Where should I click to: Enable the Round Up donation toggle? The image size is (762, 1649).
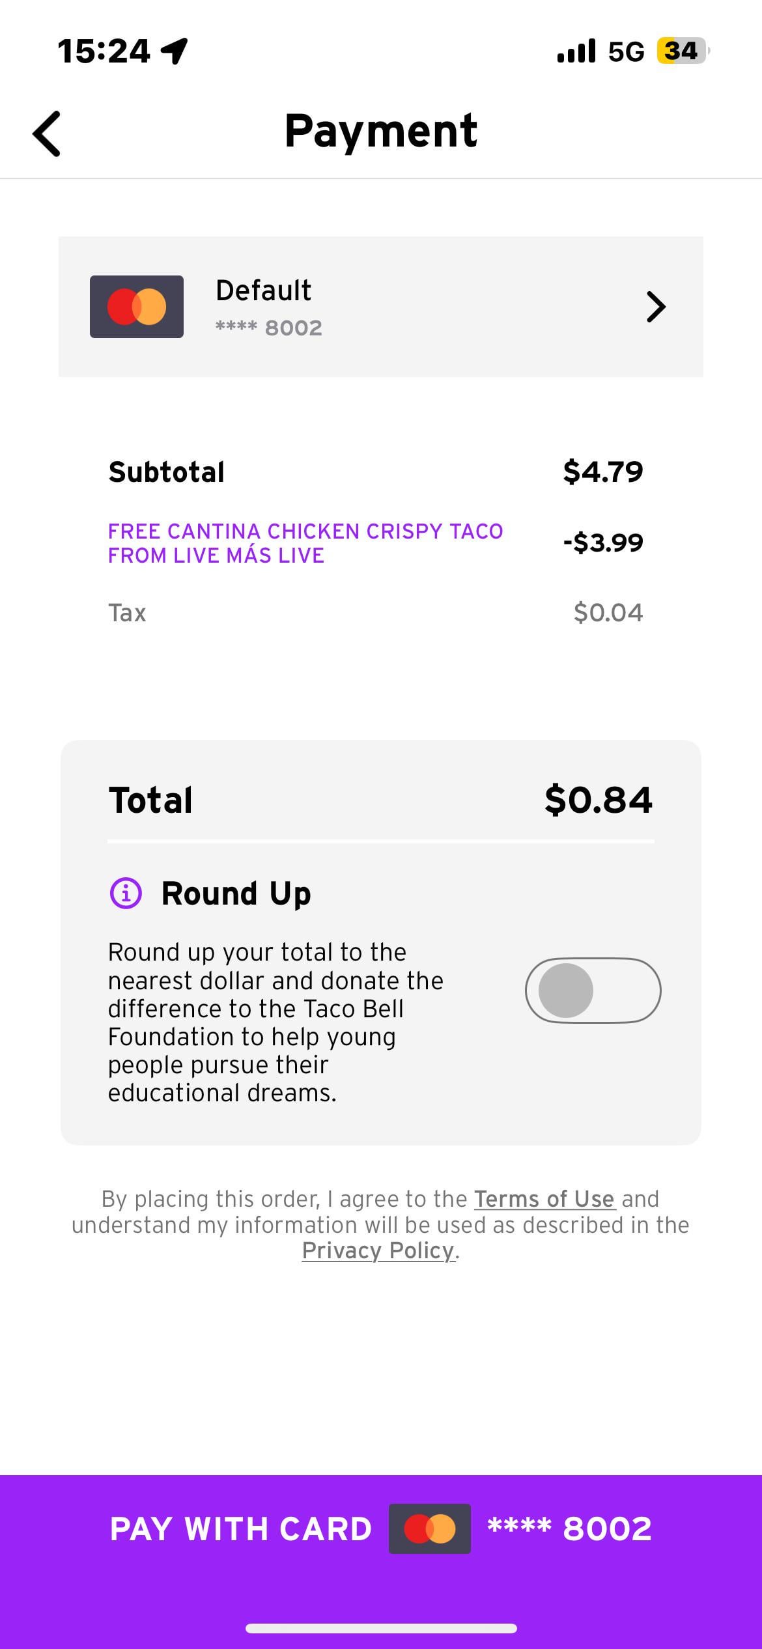pyautogui.click(x=593, y=991)
